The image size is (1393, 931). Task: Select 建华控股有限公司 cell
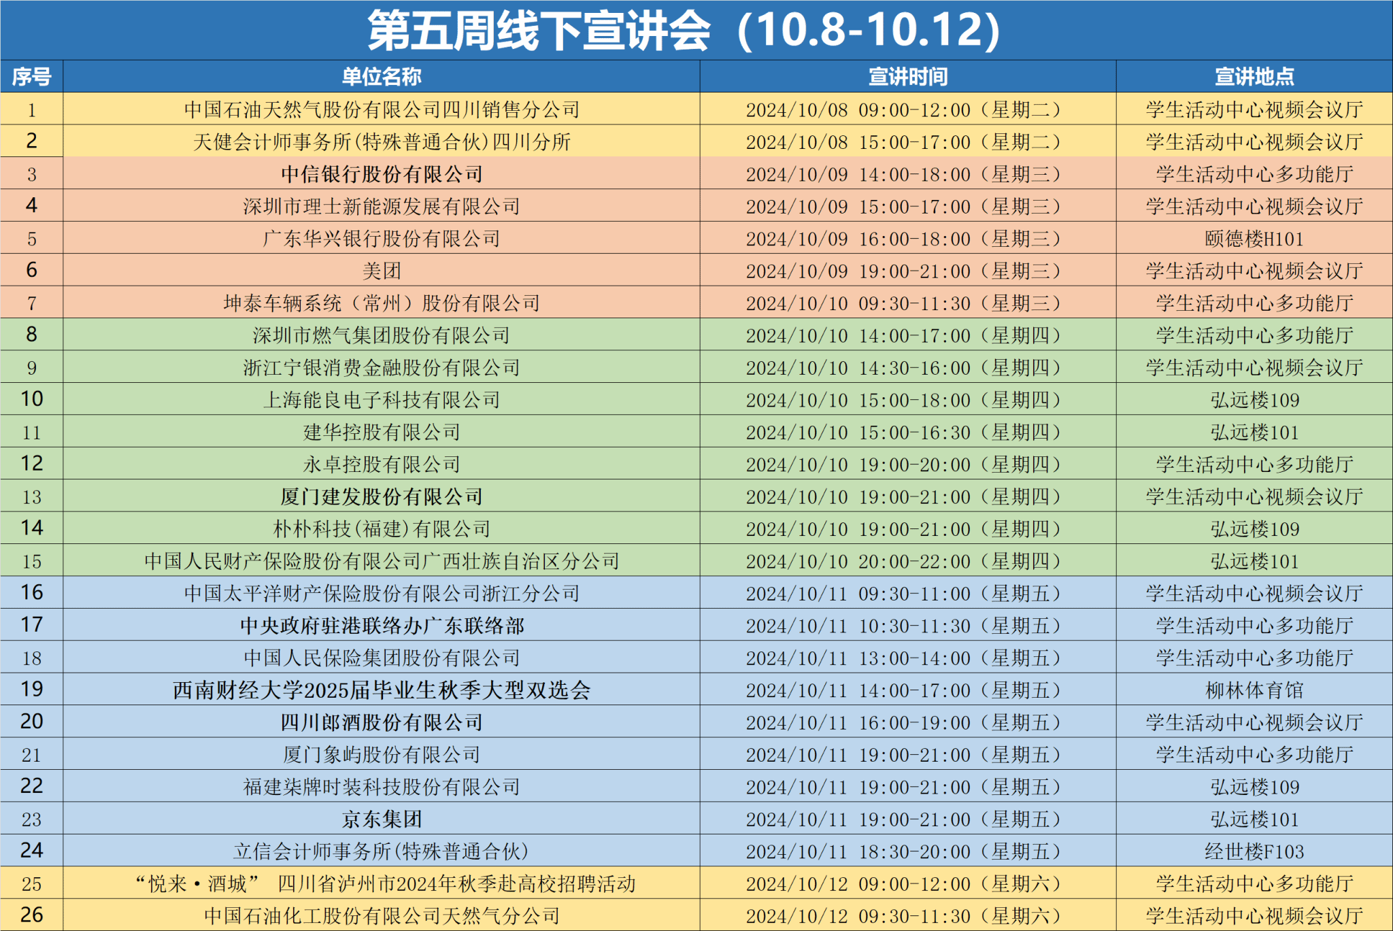point(382,432)
